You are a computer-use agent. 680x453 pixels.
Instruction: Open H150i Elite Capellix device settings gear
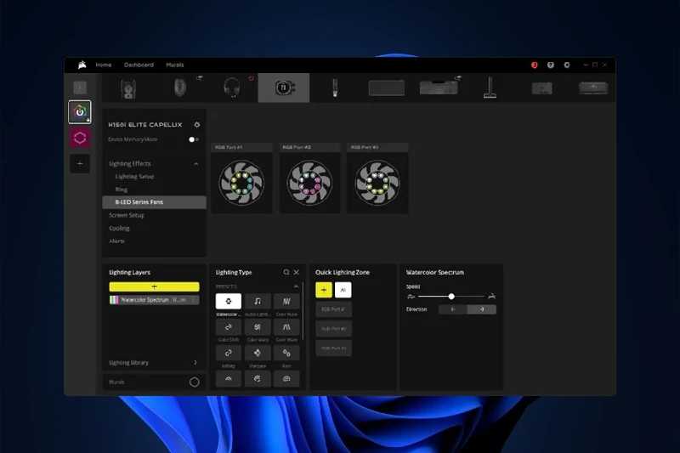pos(197,125)
